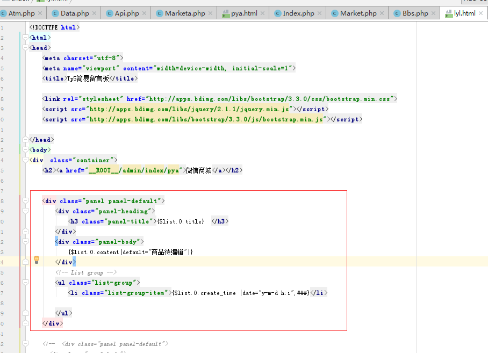The image size is (488, 353).
Task: Open the Data.php editor tab
Action: pyautogui.click(x=75, y=13)
